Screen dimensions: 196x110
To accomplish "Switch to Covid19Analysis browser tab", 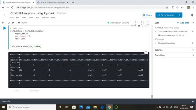I will coord(18,2).
